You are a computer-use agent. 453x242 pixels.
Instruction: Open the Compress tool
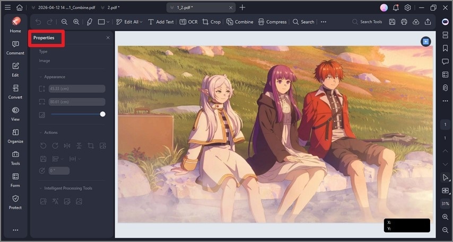pos(272,22)
